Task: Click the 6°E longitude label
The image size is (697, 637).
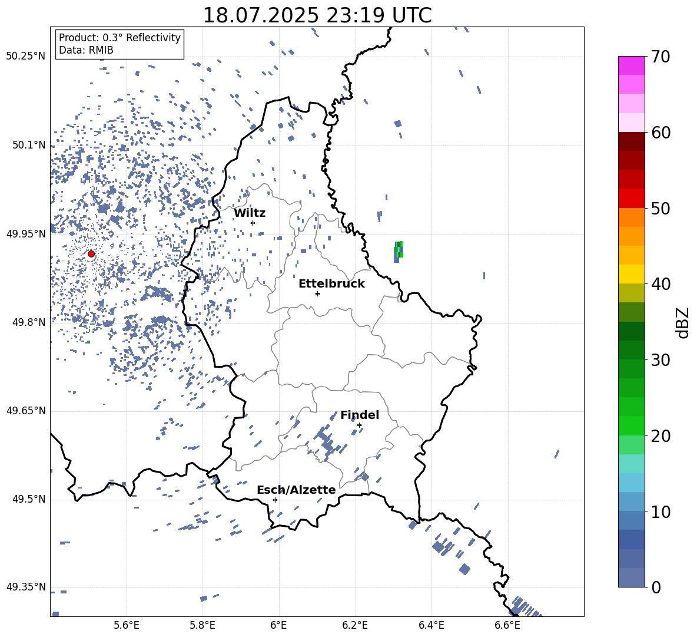Action: (x=278, y=625)
